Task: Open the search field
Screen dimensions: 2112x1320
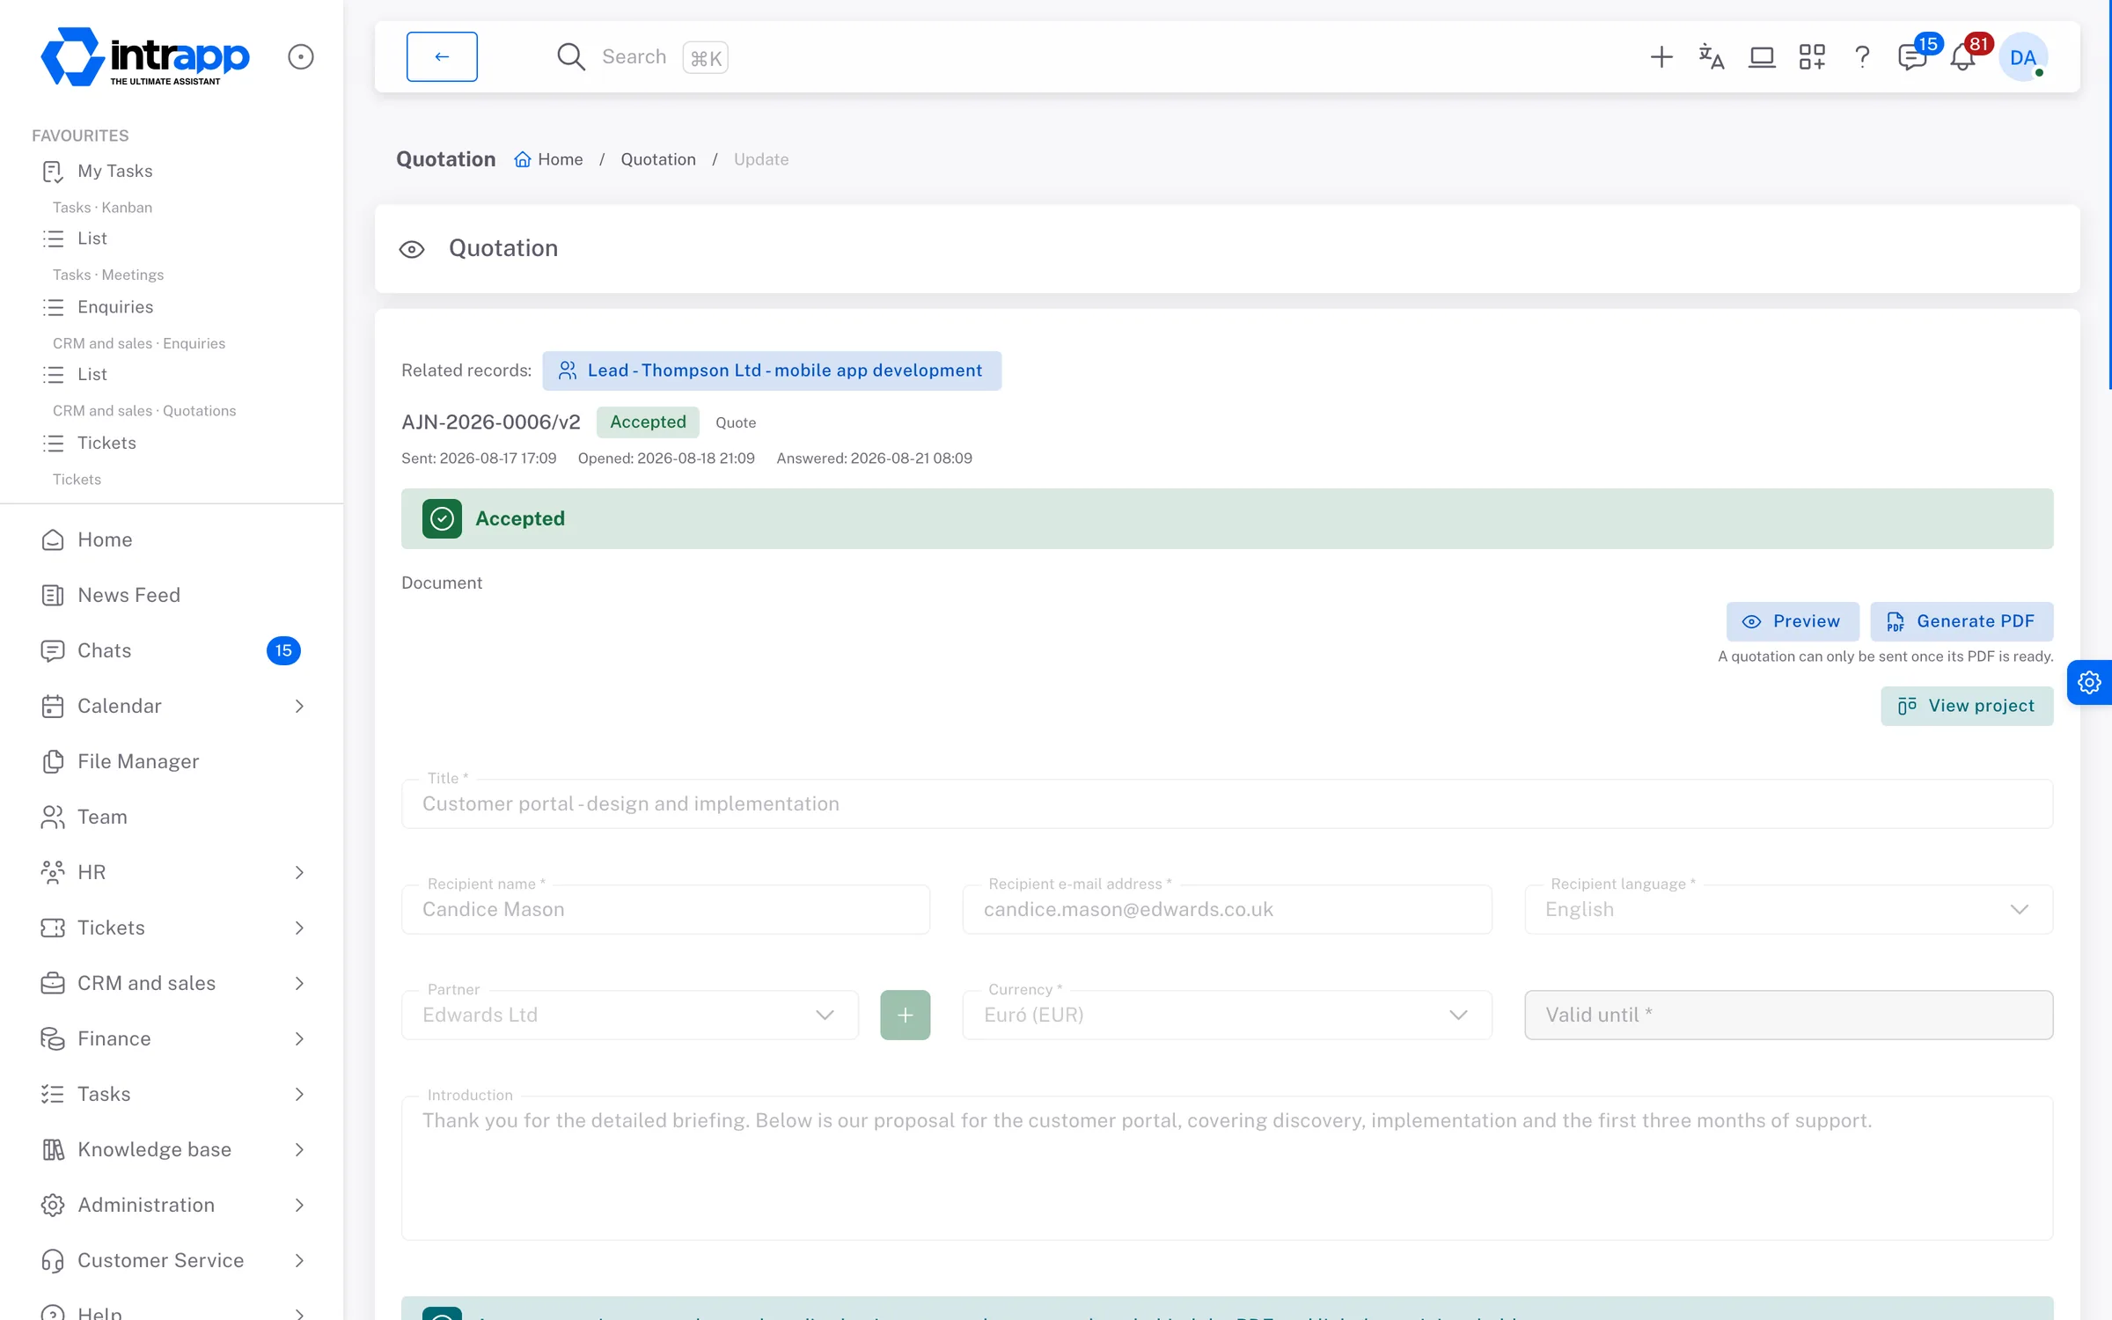Action: 642,57
